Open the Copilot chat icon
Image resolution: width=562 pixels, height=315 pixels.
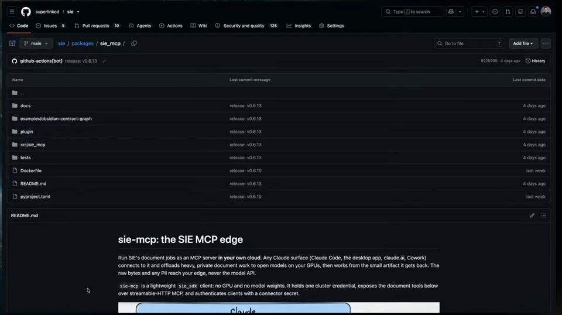click(451, 12)
